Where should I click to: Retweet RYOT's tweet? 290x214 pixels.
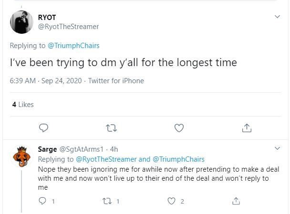coord(111,128)
